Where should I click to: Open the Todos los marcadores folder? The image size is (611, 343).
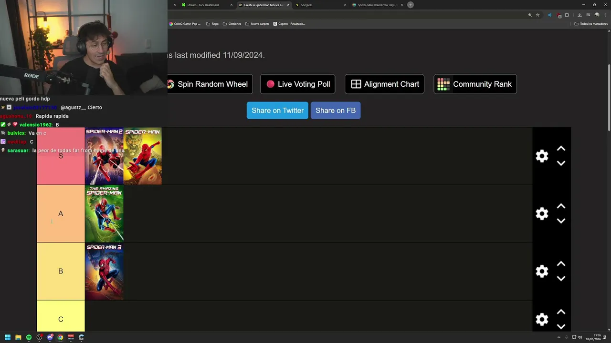coord(591,24)
